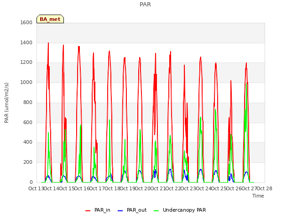Click the Time x-axis label
This screenshot has height=219, width=292.
[258, 196]
